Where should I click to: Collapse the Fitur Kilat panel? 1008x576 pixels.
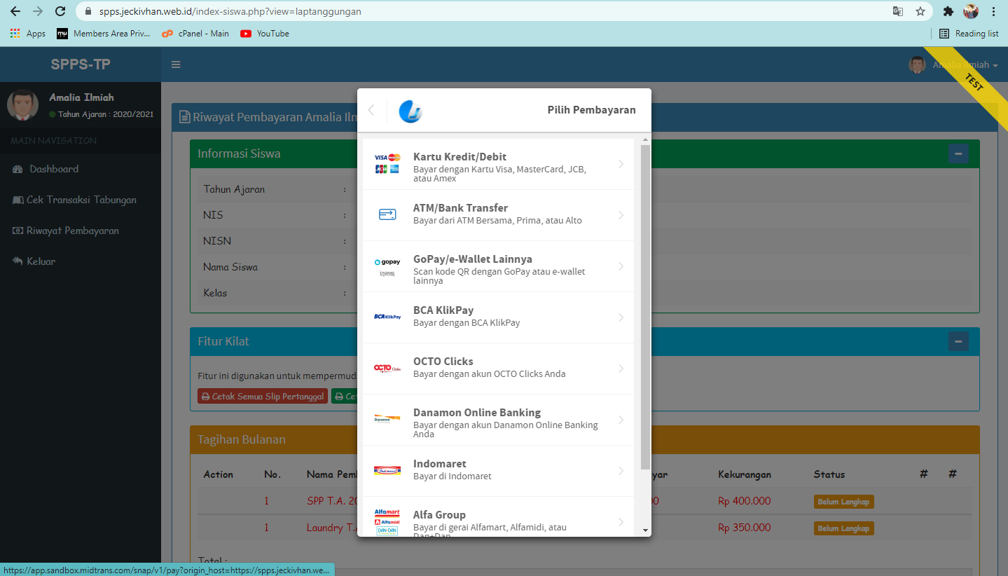pos(958,341)
